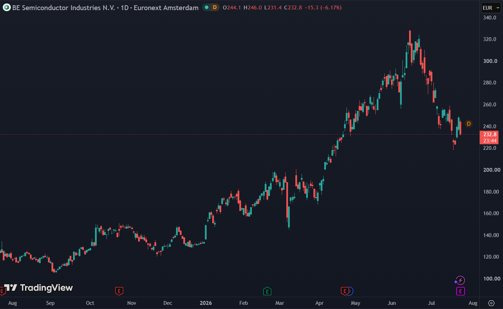The height and width of the screenshot is (309, 503).
Task: Click the Jul label on the time axis
Action: pyautogui.click(x=431, y=303)
